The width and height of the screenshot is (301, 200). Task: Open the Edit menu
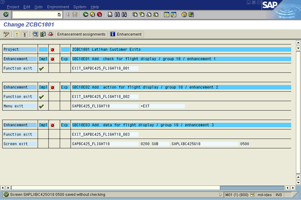(x=27, y=7)
